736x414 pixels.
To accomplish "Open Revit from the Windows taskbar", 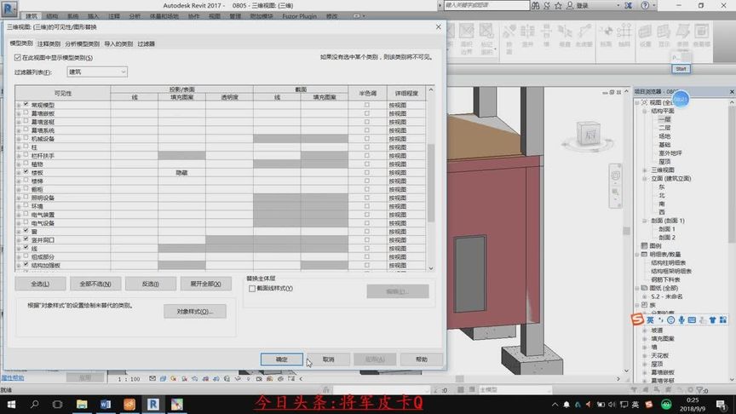I will (x=153, y=404).
